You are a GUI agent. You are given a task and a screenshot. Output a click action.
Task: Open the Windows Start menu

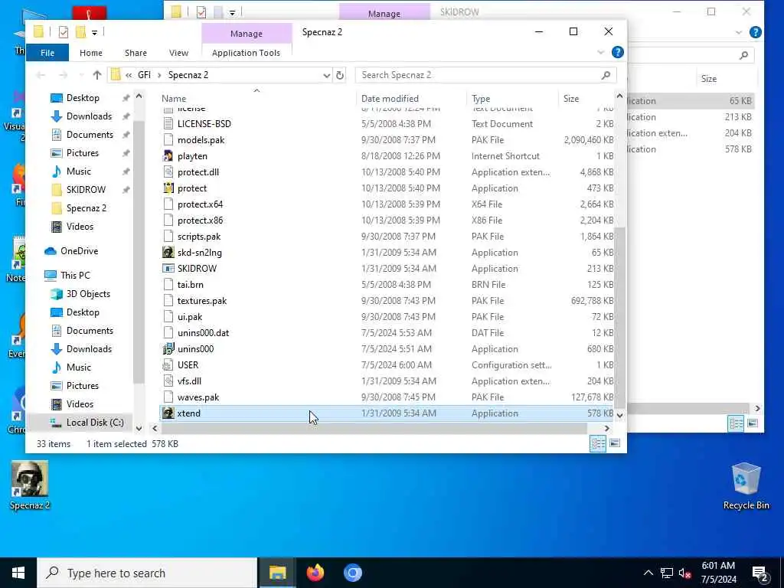pos(18,573)
